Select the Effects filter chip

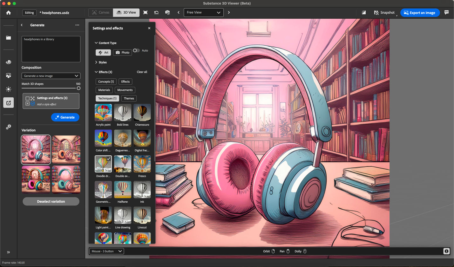[125, 81]
